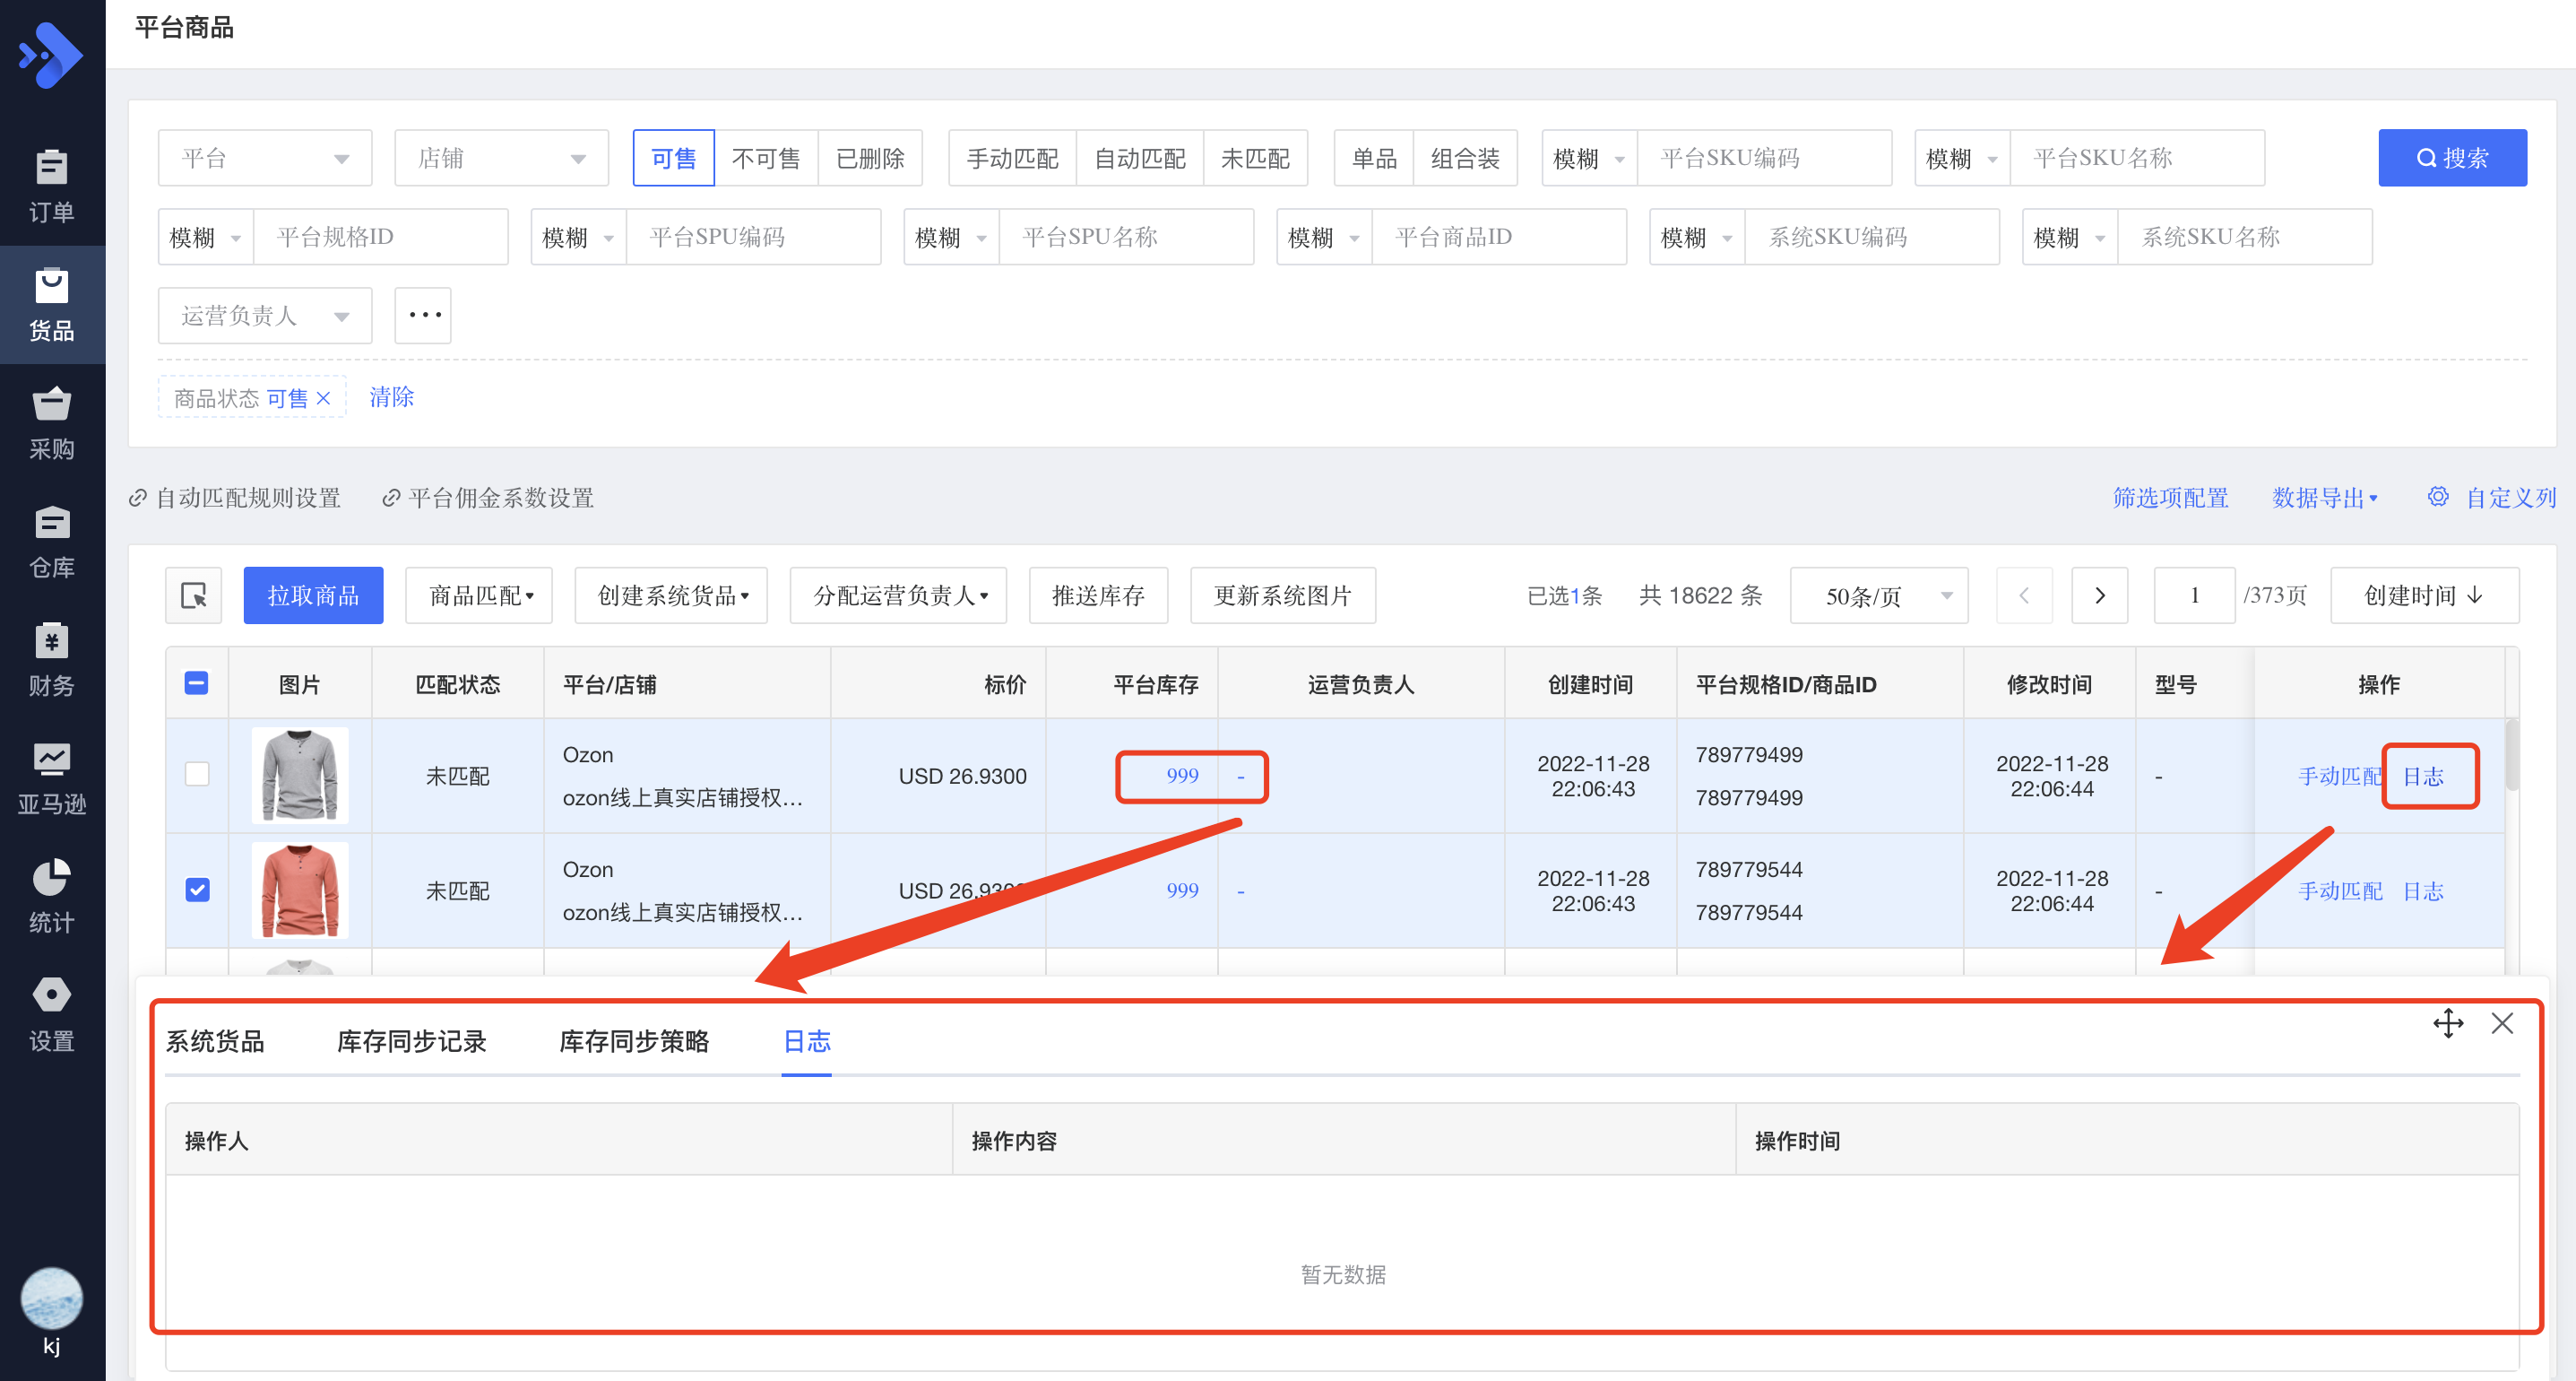Viewport: 2576px width, 1381px height.
Task: Select the 未匹配 match filter
Action: pos(1255,158)
